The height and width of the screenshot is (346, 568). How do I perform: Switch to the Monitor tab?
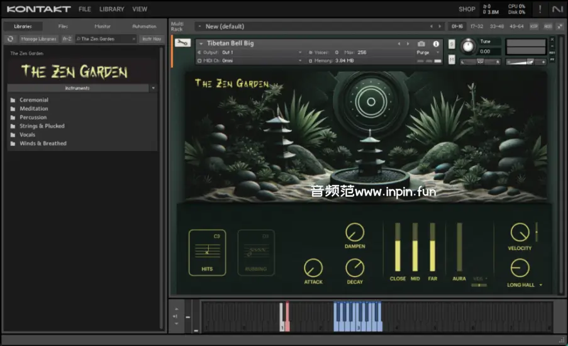coord(102,26)
